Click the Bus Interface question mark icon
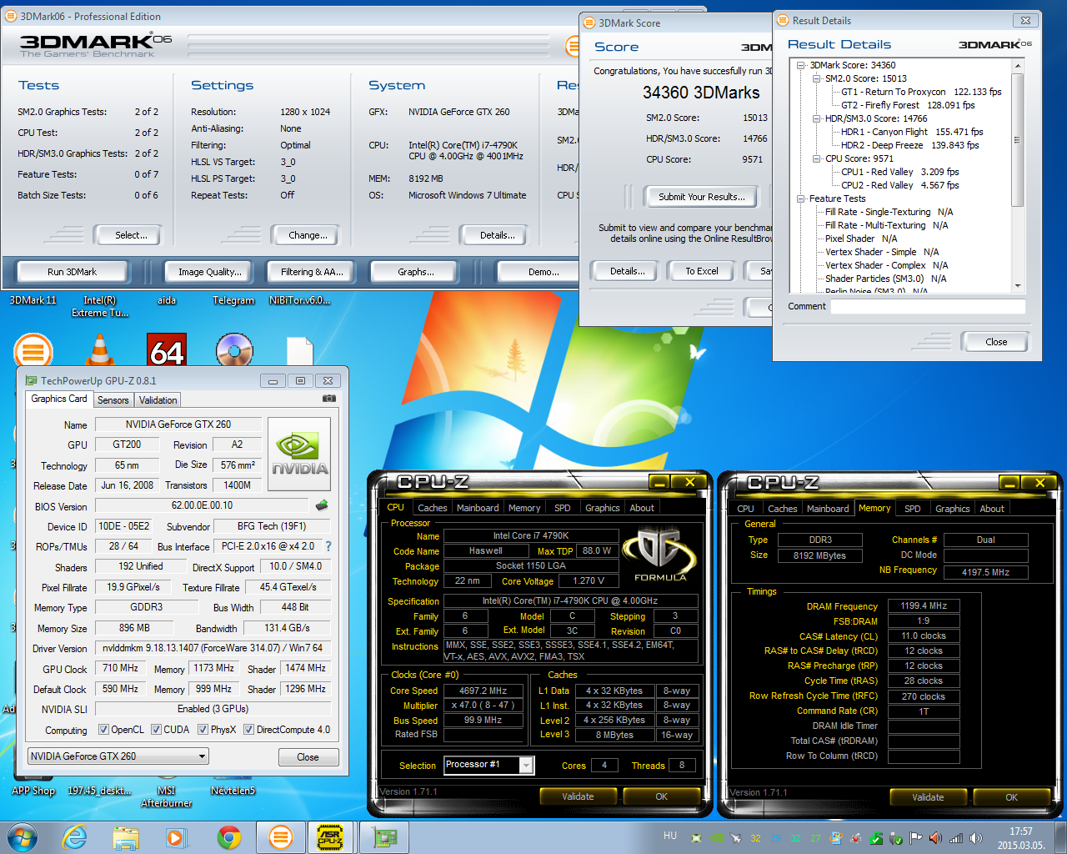The height and width of the screenshot is (854, 1067). 328,546
